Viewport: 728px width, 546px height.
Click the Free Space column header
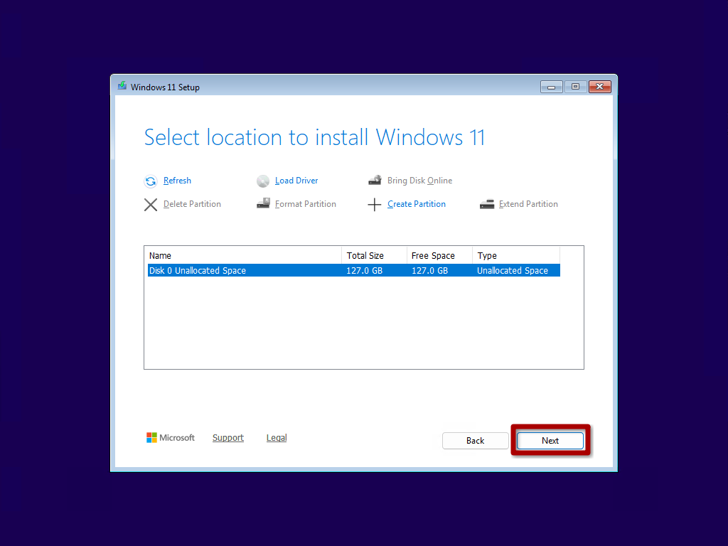coord(439,256)
